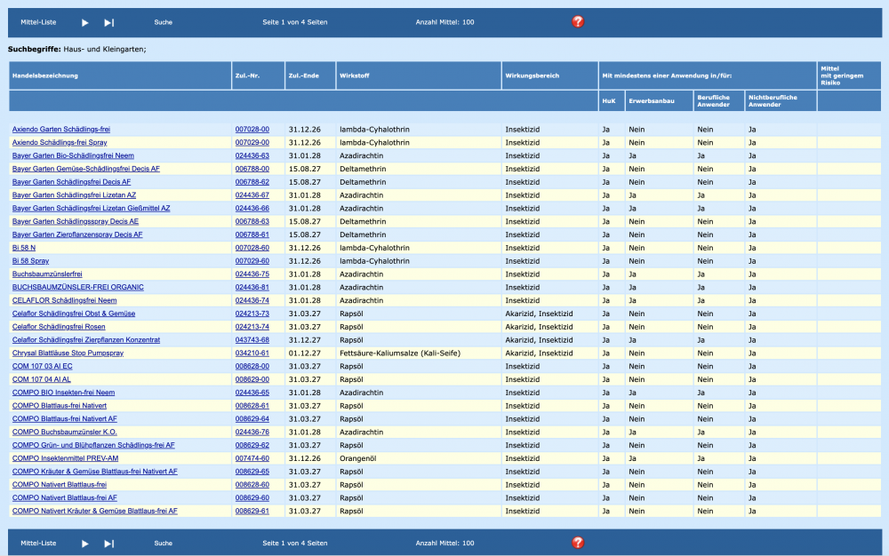Click Seite 1 von 4 Seiten at top
The height and width of the screenshot is (556, 889).
coord(295,22)
